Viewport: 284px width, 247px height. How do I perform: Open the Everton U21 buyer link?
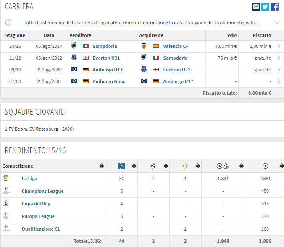(x=176, y=70)
